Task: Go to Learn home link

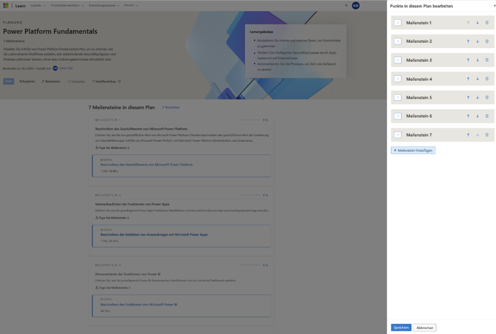Action: [20, 6]
